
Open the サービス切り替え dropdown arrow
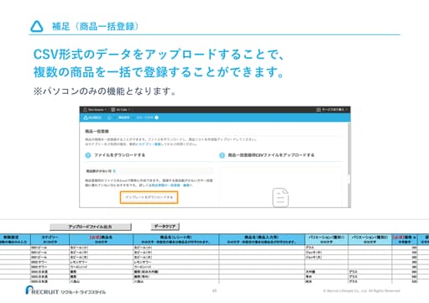pyautogui.click(x=346, y=110)
